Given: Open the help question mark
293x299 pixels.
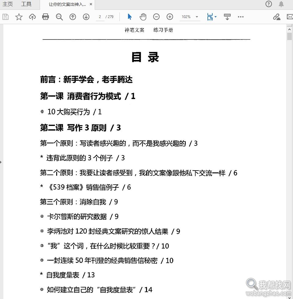Looking at the screenshot, I should pyautogui.click(x=269, y=4).
